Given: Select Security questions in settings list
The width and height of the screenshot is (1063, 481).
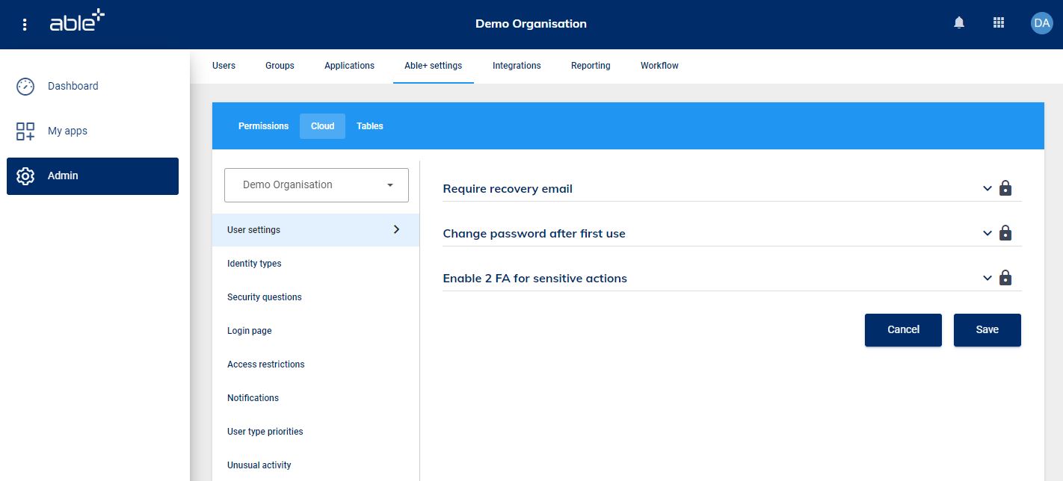Looking at the screenshot, I should point(265,297).
